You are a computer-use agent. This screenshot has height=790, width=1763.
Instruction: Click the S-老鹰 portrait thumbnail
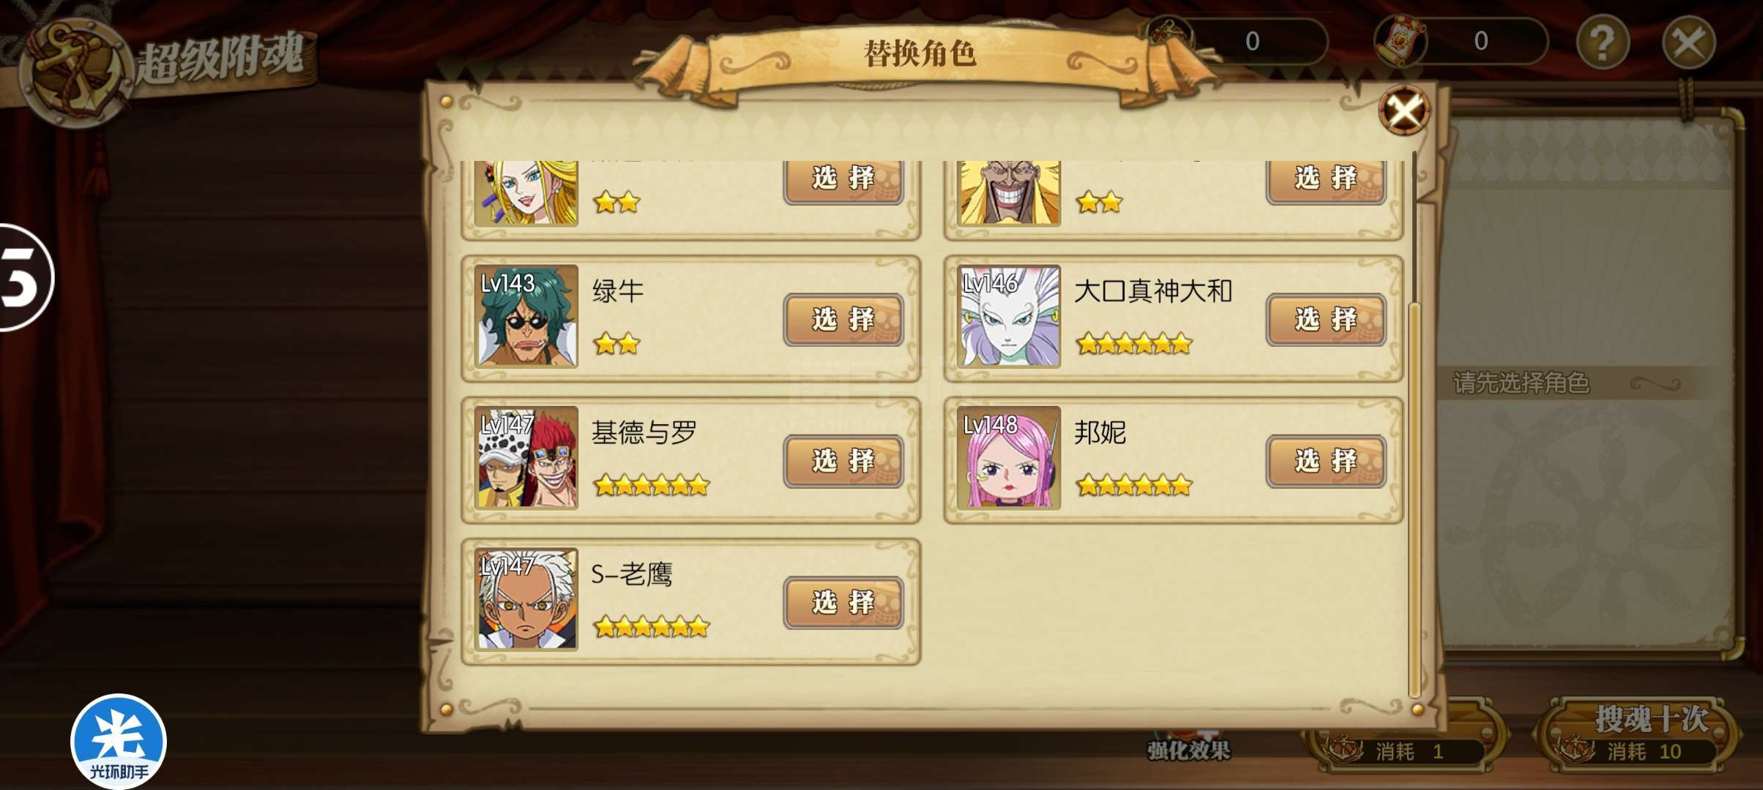point(526,599)
